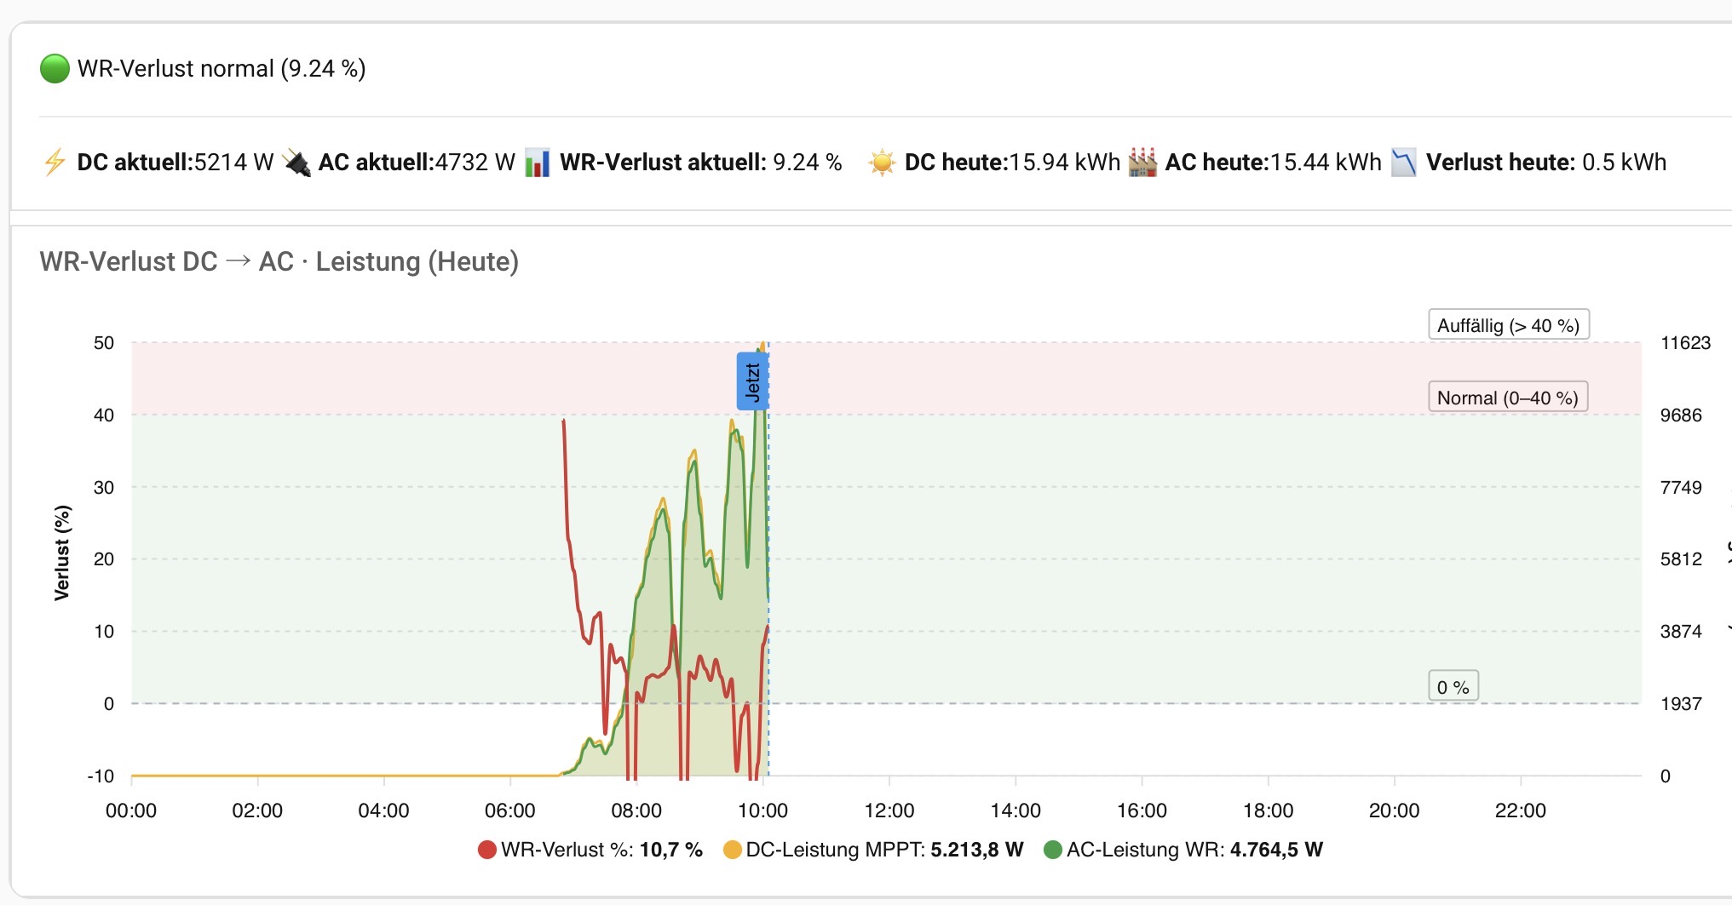Screen dimensions: 1732x905
Task: Click the Auffällig (> 40 %) label
Action: click(1508, 325)
